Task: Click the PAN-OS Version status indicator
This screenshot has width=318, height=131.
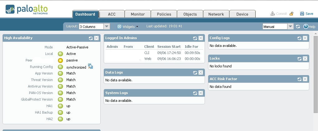Action: (x=60, y=93)
